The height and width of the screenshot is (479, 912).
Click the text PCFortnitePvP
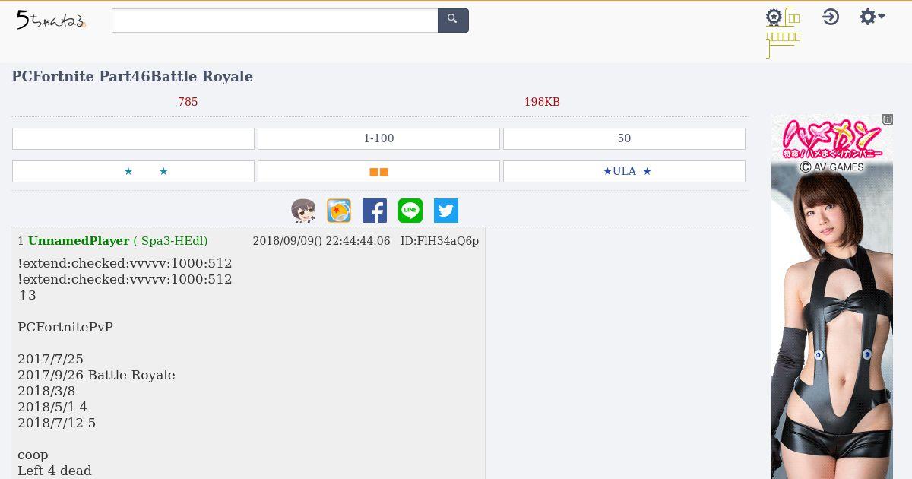pyautogui.click(x=65, y=327)
